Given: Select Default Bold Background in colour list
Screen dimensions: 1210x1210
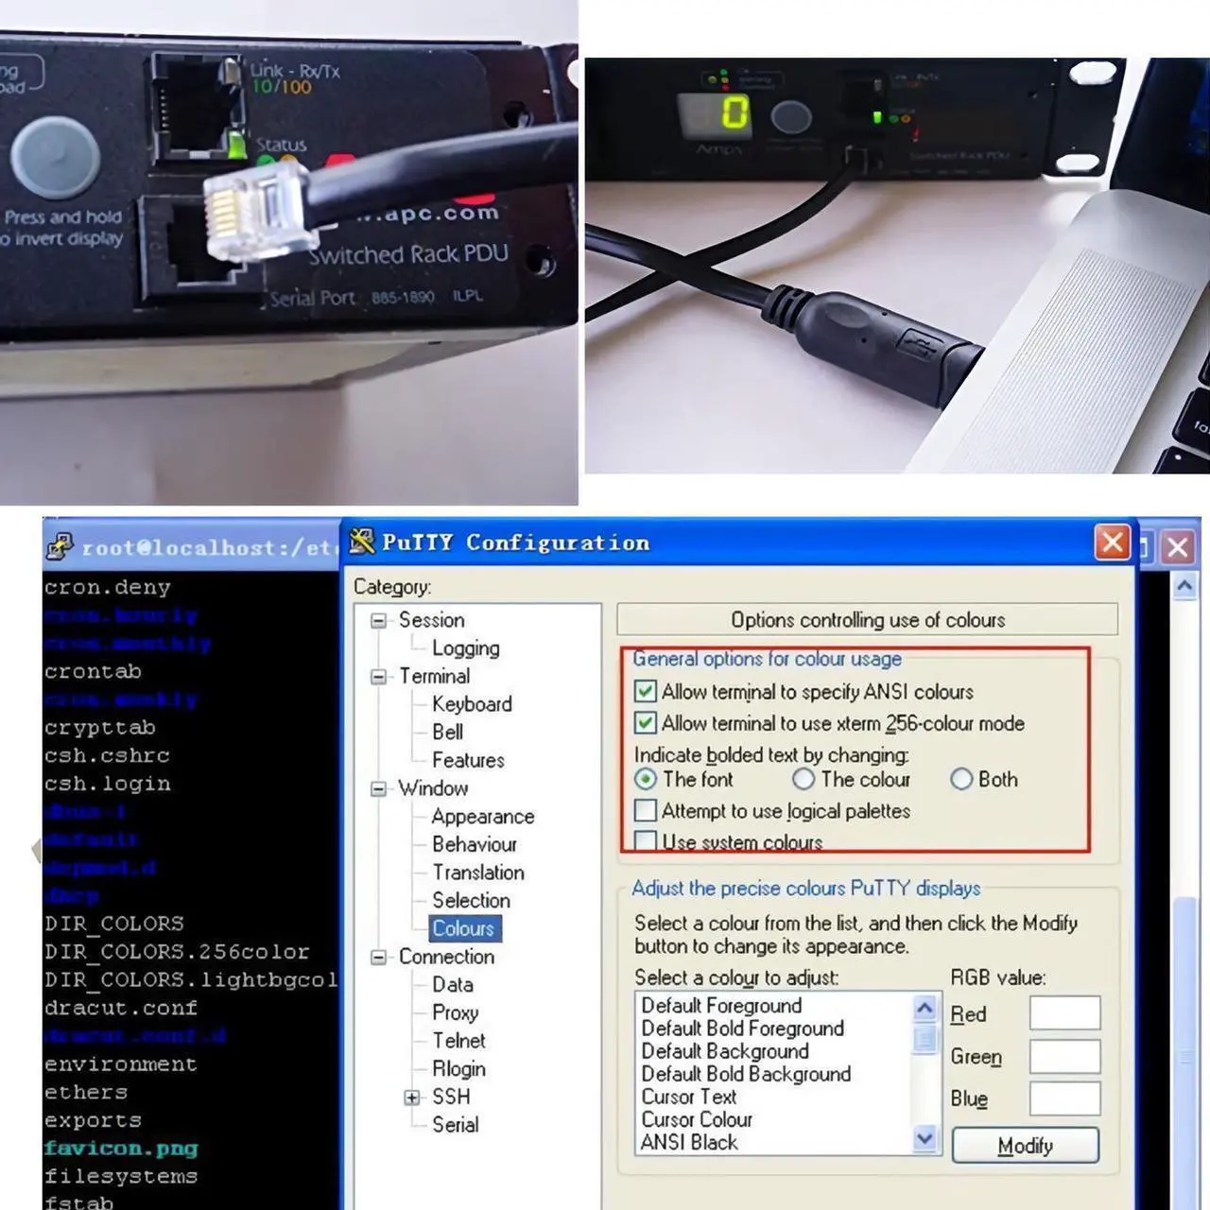Looking at the screenshot, I should click(746, 1074).
